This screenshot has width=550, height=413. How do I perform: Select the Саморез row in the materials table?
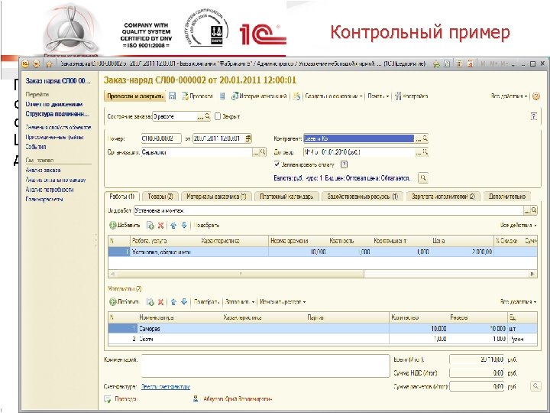pos(322,329)
